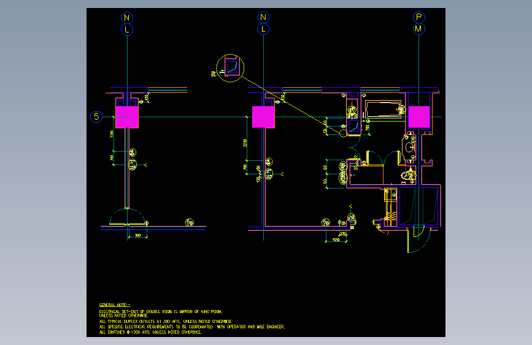Screen dimensions: 532x345
Task: Select the leftmost magenta column block
Action: tap(127, 117)
